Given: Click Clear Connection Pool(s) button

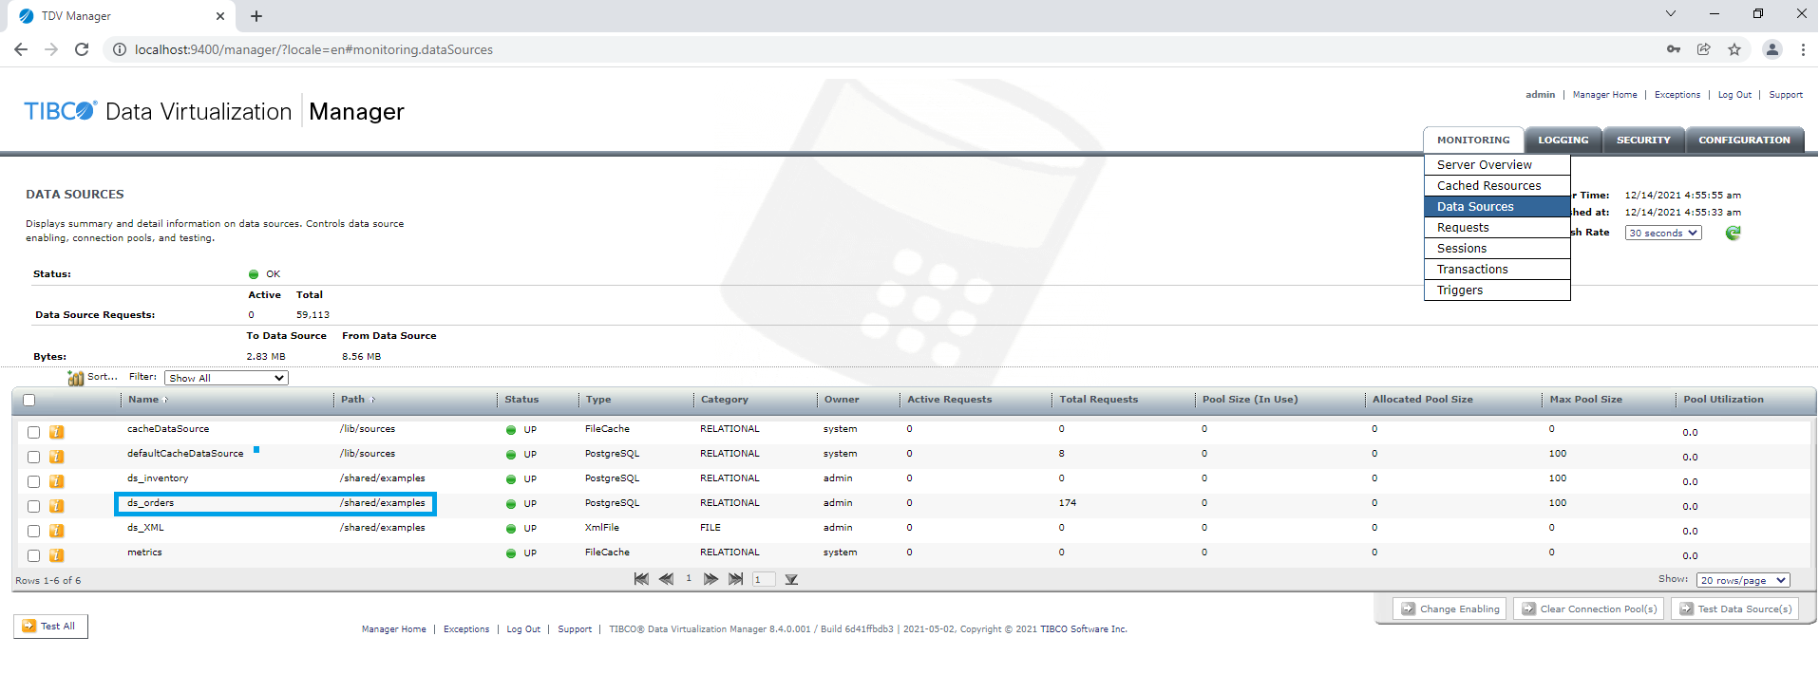Looking at the screenshot, I should pyautogui.click(x=1588, y=609).
